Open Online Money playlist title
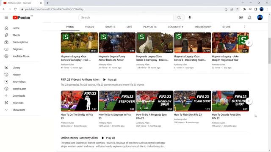The width and height of the screenshot is (271, 152). coord(79,138)
